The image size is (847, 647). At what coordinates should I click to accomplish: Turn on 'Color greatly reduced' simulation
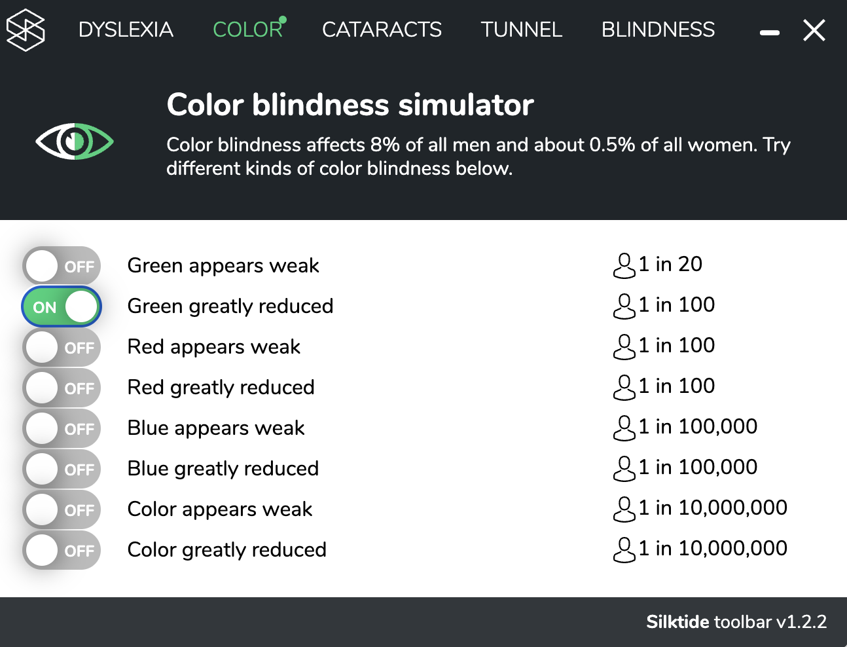[x=61, y=550]
